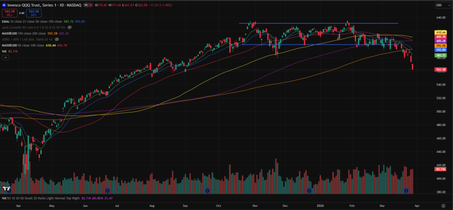Click the yellow 610.44 price label
Image resolution: width=453 pixels, height=210 pixels.
click(x=440, y=33)
